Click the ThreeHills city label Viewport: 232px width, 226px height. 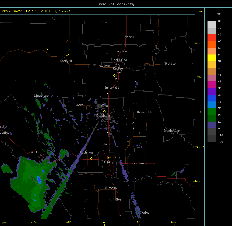145,112
